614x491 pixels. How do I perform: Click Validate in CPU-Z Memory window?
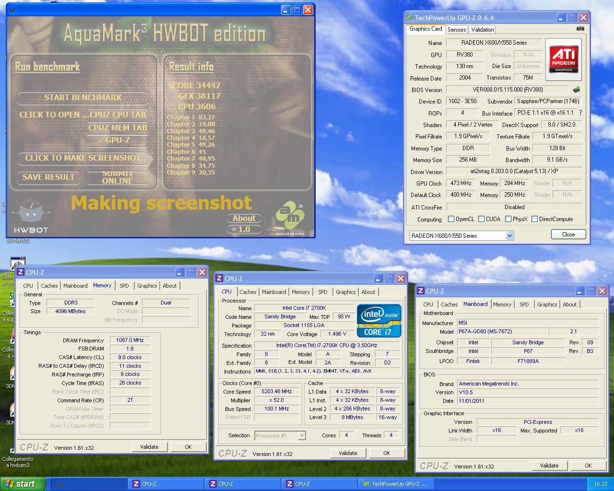[x=149, y=447]
